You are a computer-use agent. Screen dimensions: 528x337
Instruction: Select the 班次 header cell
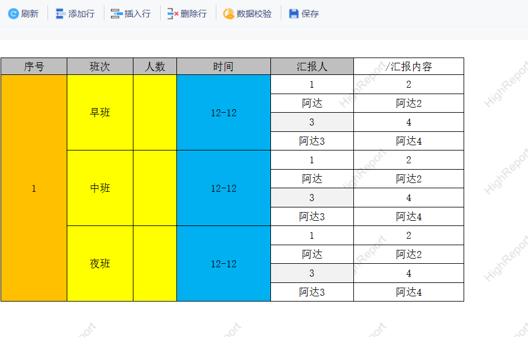tap(100, 66)
